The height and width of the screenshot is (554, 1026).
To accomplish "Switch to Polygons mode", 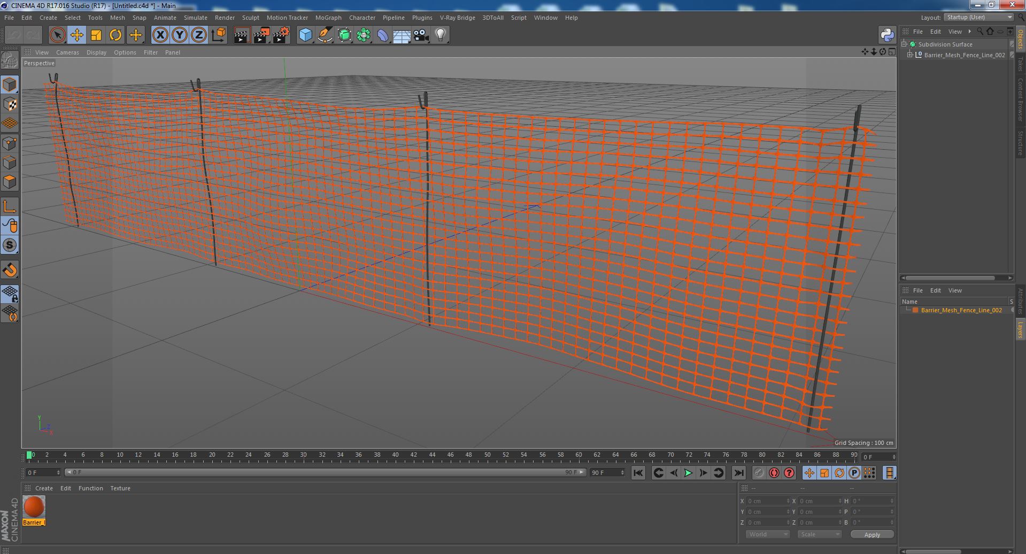I will point(10,182).
